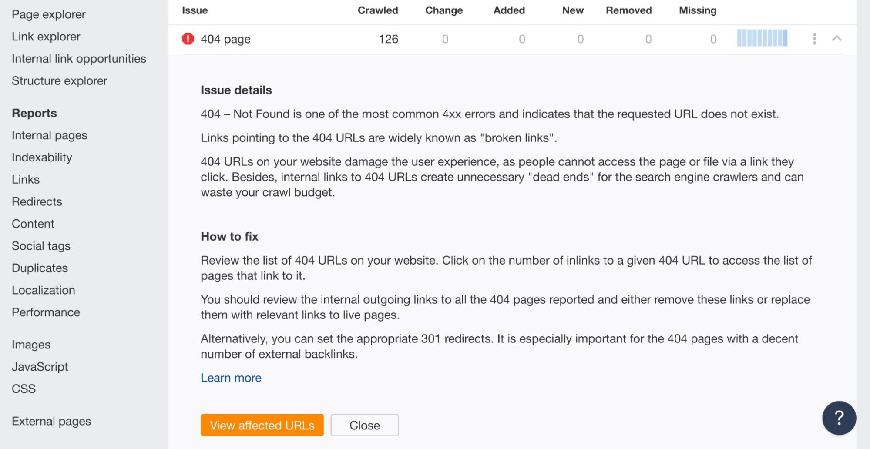Open Structure explorer
The image size is (870, 449).
click(59, 80)
